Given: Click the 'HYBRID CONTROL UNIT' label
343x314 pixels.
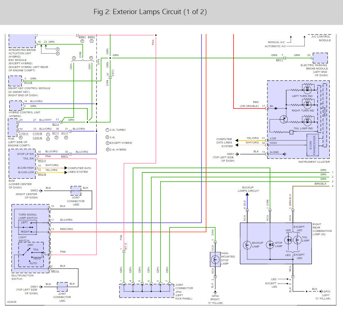Looking at the screenshot, I should (x=24, y=112).
